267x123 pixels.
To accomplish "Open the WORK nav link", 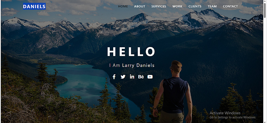I will [177, 6].
